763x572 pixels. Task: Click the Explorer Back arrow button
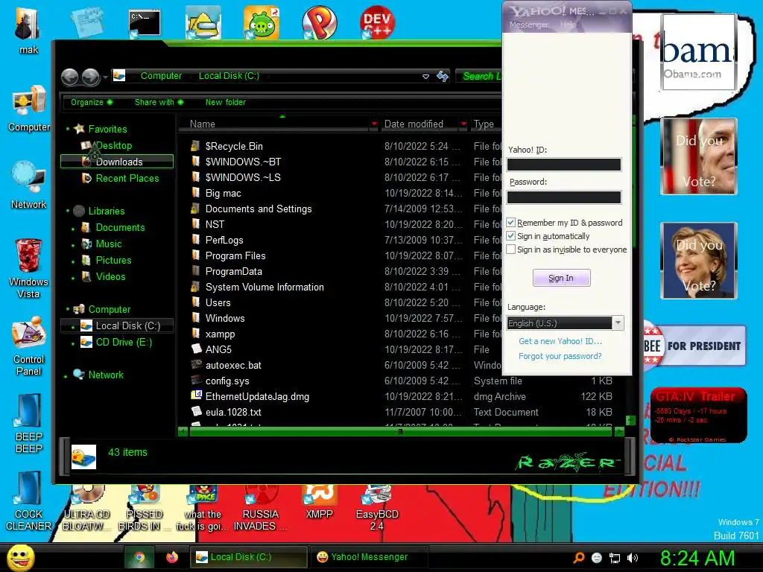coord(69,77)
